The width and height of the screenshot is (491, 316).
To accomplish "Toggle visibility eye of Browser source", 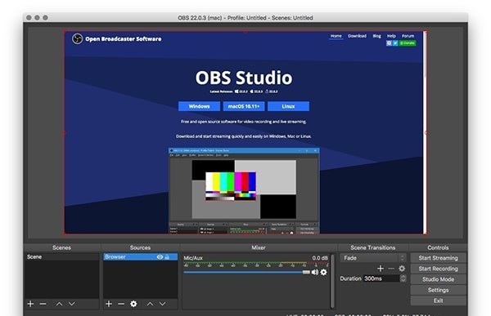I will [x=160, y=257].
